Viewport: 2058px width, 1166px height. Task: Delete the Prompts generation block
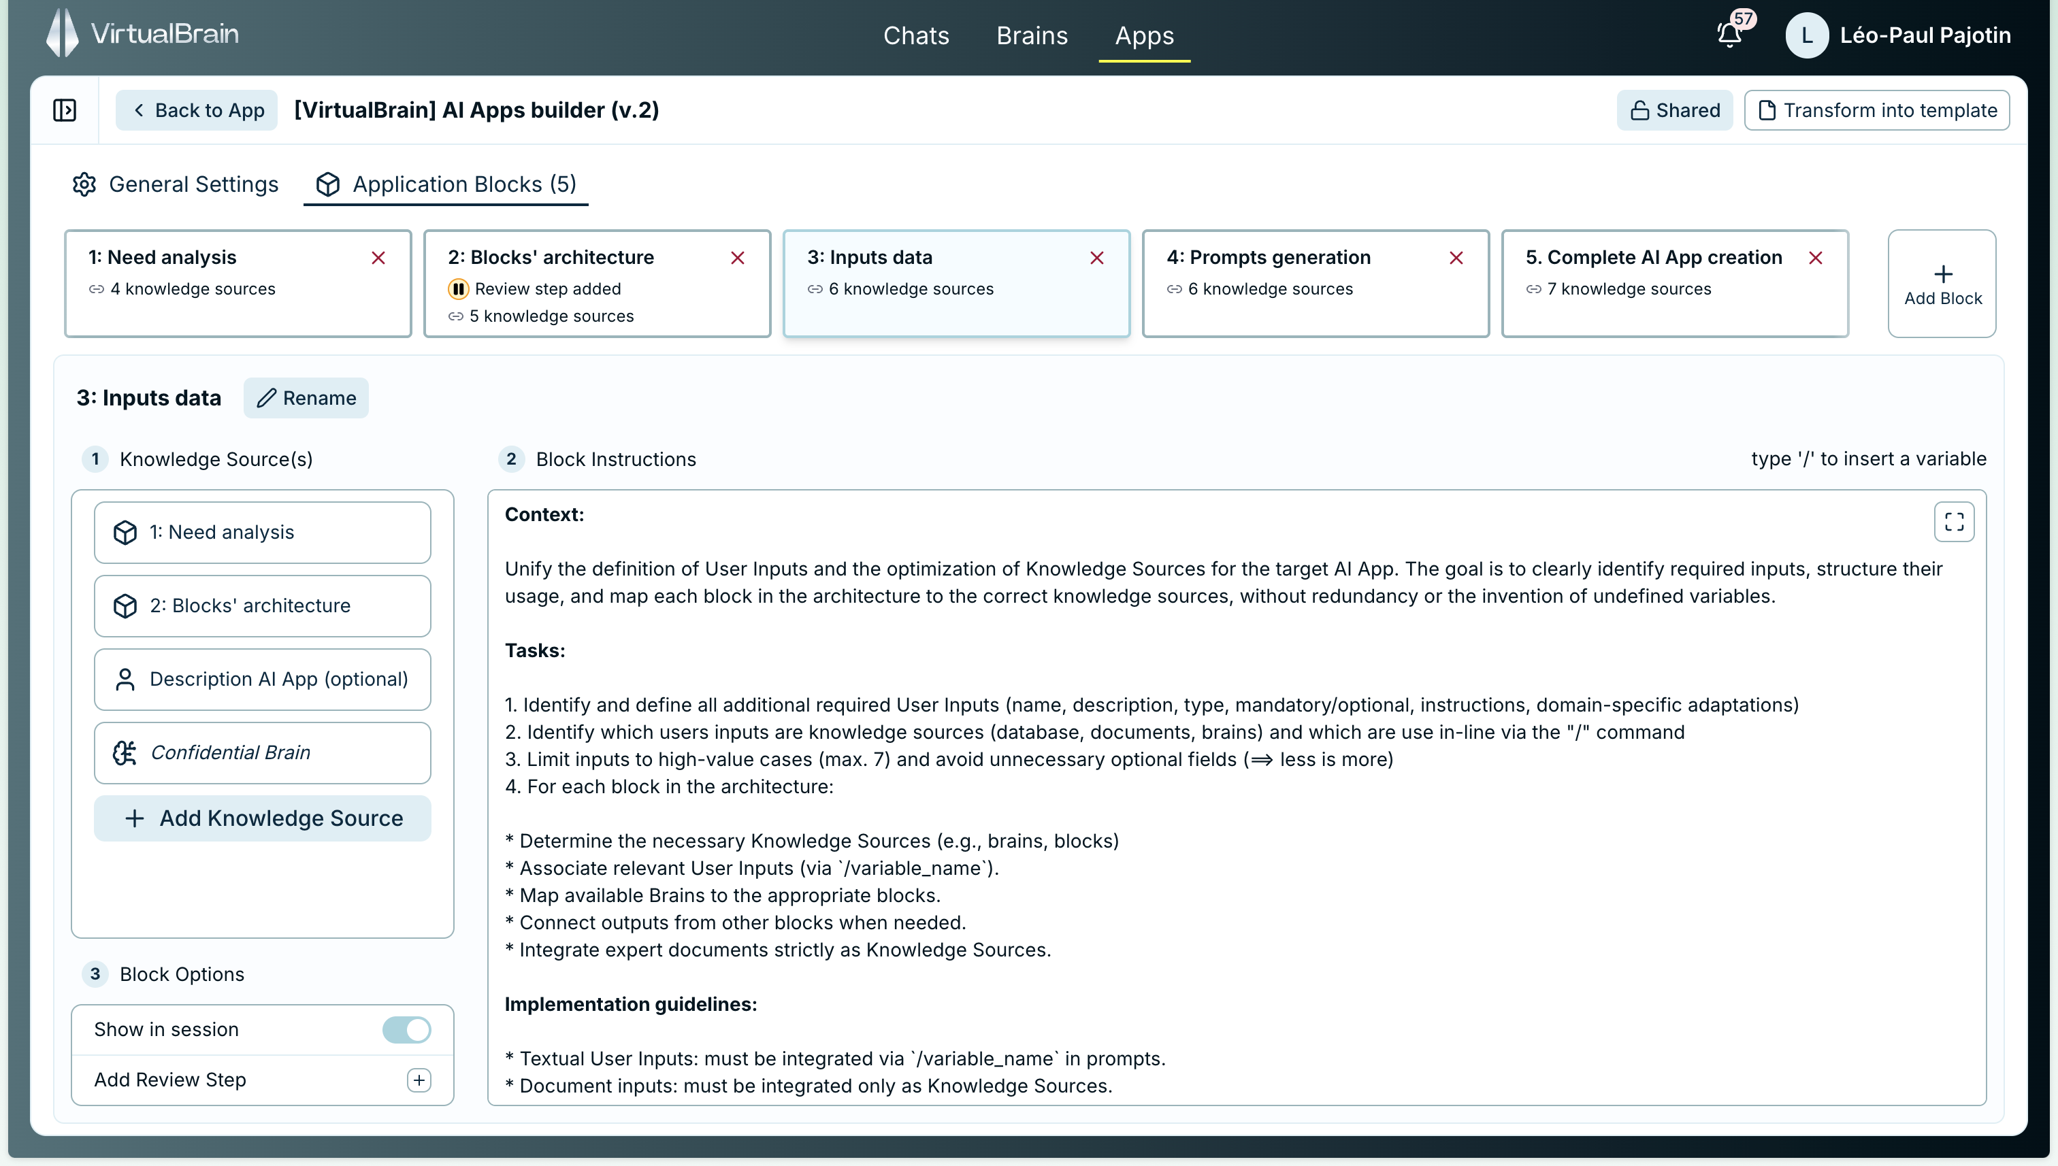point(1456,258)
